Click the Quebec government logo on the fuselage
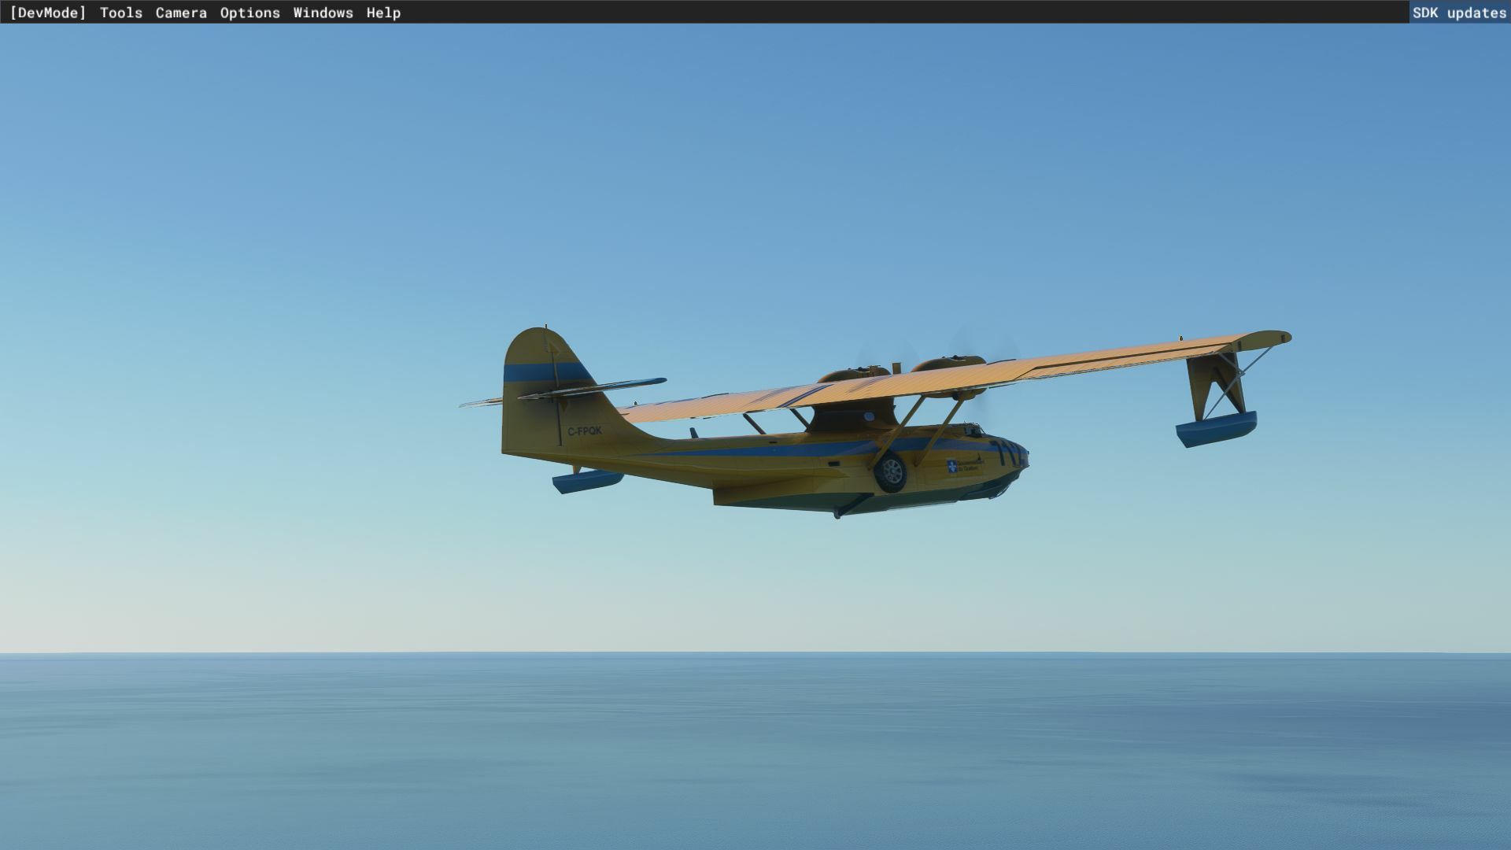Viewport: 1511px width, 850px height. [x=953, y=467]
